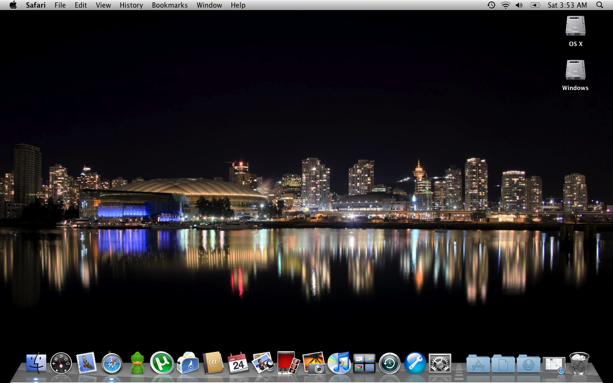Expand the Applications folder stack

pos(478,364)
